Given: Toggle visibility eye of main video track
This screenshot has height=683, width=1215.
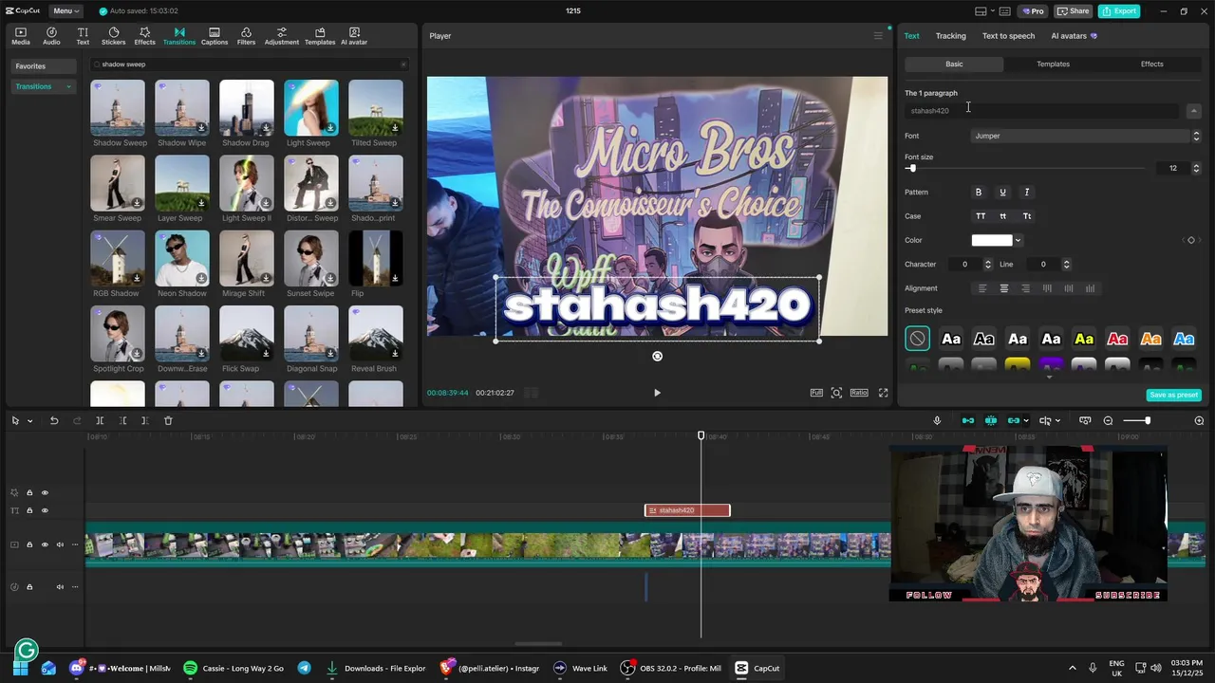Looking at the screenshot, I should (x=45, y=545).
